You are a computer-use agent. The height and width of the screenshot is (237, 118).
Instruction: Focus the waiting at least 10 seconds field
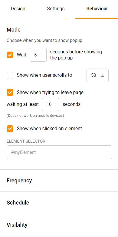[51, 104]
